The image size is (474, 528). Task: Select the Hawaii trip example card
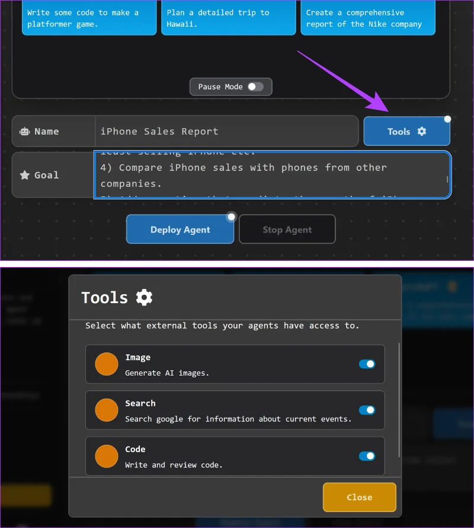[229, 18]
